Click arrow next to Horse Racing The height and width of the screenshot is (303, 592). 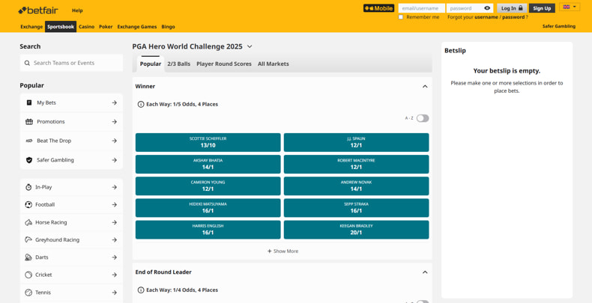pyautogui.click(x=115, y=222)
